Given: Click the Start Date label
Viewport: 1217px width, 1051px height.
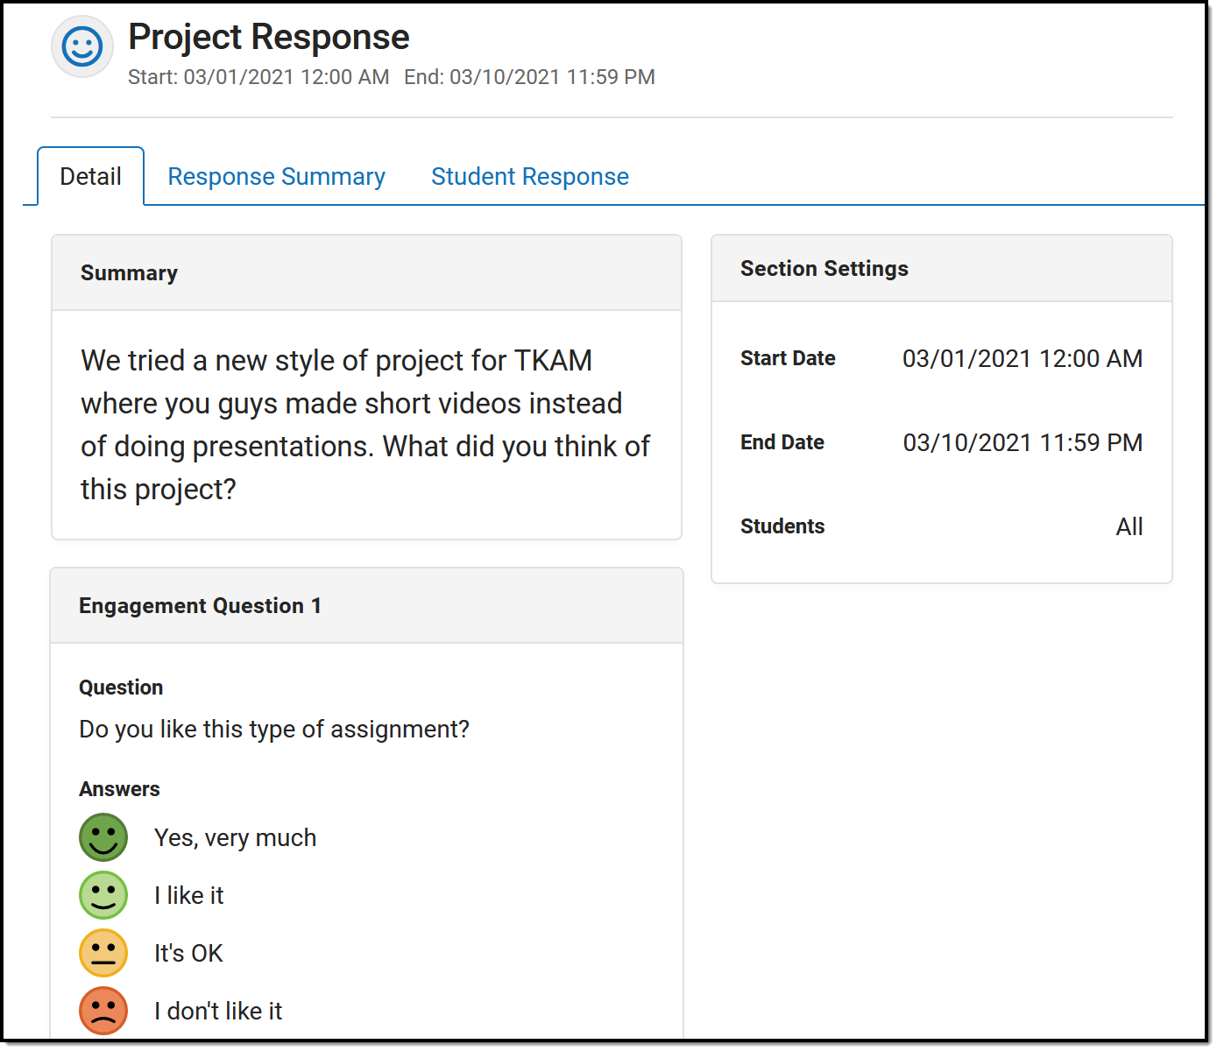Looking at the screenshot, I should tap(788, 358).
